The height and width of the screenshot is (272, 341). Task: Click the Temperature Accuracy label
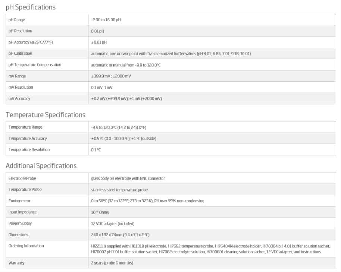[28, 139]
